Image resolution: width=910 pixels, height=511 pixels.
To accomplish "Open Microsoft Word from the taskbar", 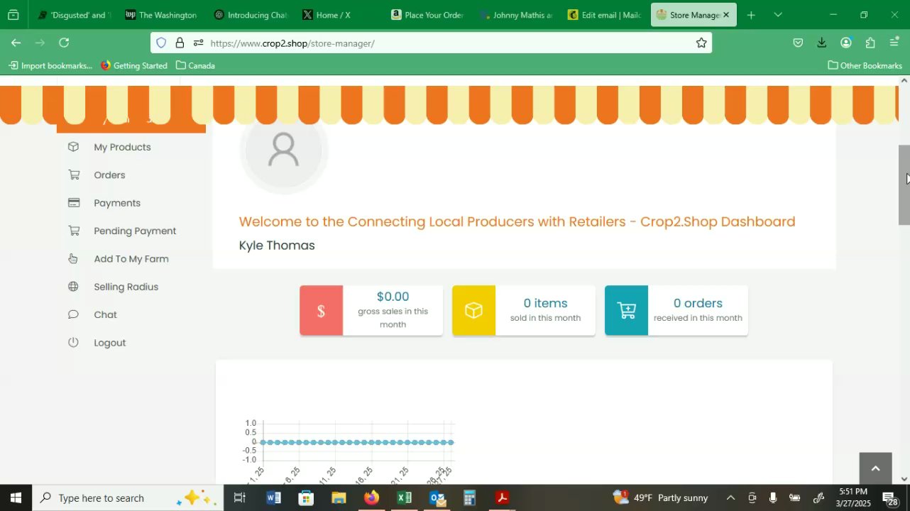I will 273,498.
